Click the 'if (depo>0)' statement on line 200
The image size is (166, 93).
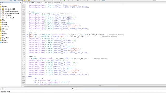coord(31,37)
